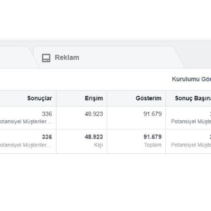The image size is (211, 211).
Task: Click the bold 91.679 total in the summary row
Action: coord(152,137)
